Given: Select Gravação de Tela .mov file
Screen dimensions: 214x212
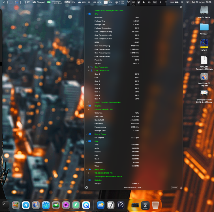Looking at the screenshot, I should click(204, 96).
